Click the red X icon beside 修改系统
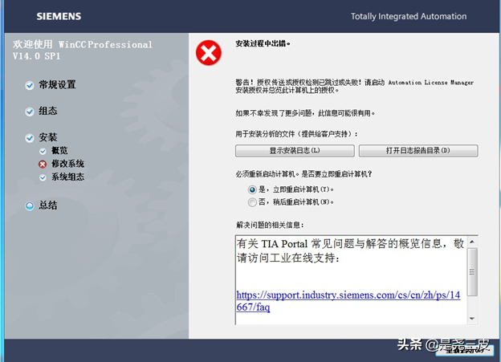Viewport: 501px width, 362px height. point(43,164)
